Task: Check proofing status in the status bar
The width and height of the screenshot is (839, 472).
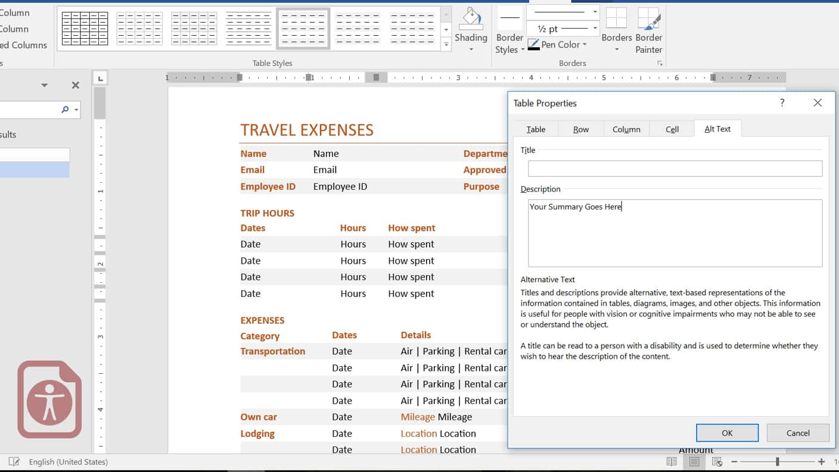Action: [x=14, y=461]
